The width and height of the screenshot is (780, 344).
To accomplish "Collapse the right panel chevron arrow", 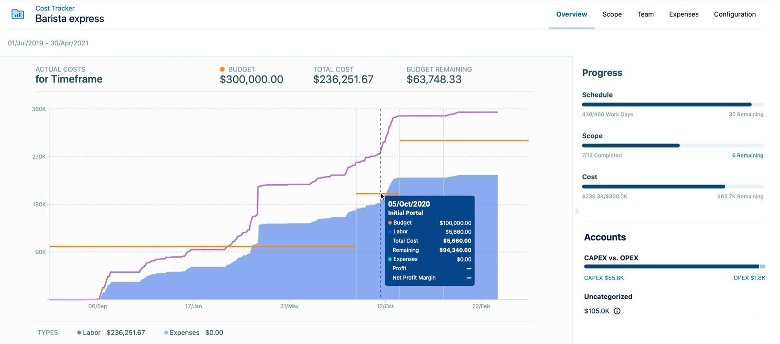I will [x=577, y=211].
